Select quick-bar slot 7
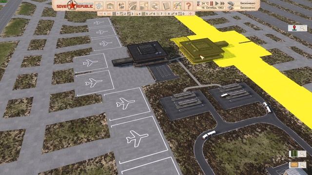Screen dimensions: 312x175 click(160, 14)
